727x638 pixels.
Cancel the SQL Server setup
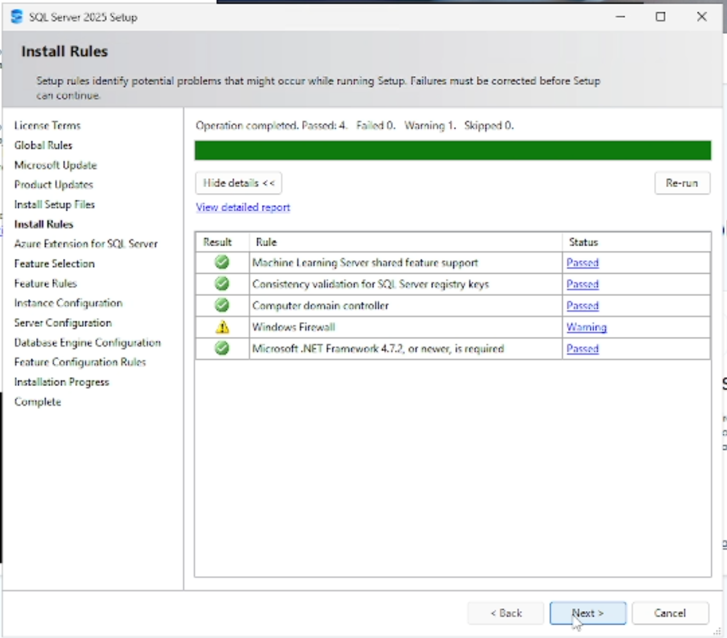click(x=670, y=613)
